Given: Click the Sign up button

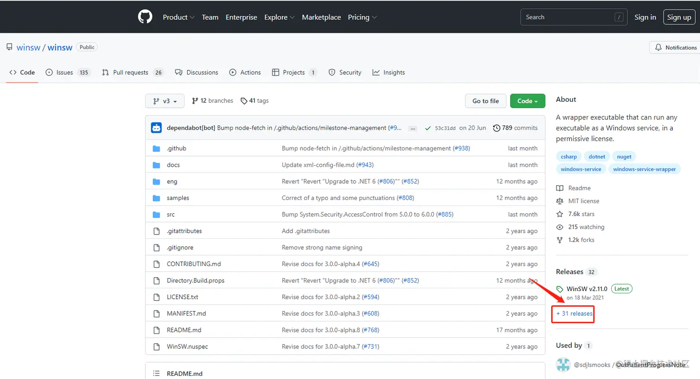Looking at the screenshot, I should [679, 17].
